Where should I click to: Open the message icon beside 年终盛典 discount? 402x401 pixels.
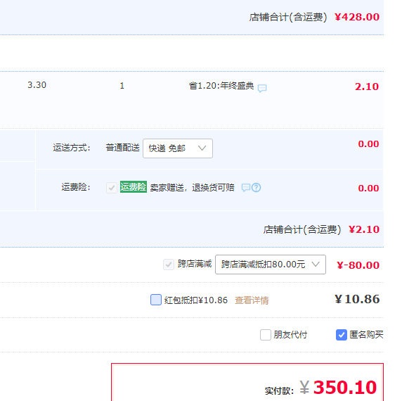click(262, 88)
